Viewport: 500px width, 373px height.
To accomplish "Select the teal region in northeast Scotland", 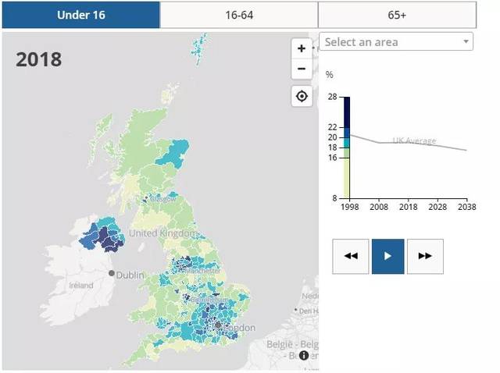I will (x=177, y=150).
